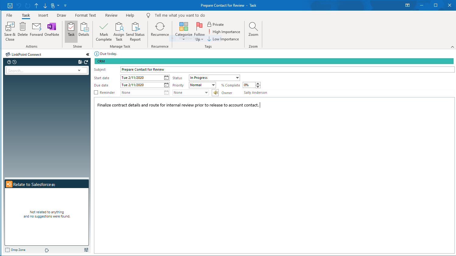456x256 pixels.
Task: Toggle High Importance for the task
Action: 224,32
